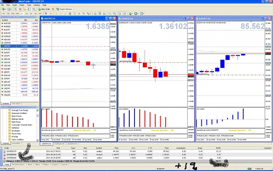The width and height of the screenshot is (273, 171).
Task: Select the Vertical Line drawing tool
Action: pyautogui.click(x=56, y=14)
